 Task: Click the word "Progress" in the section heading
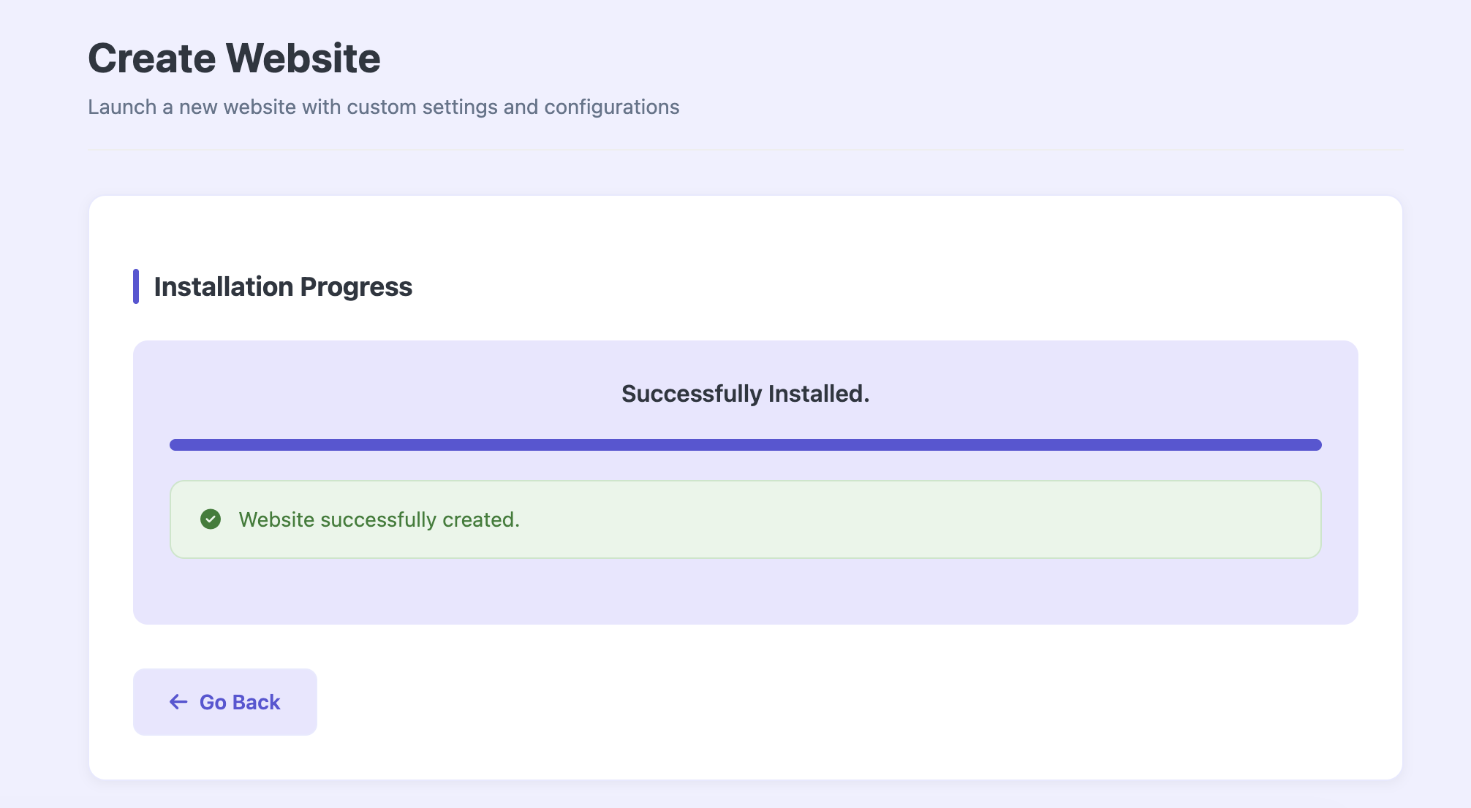[x=356, y=287]
